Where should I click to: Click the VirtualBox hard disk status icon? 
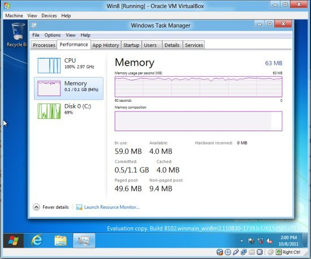(219, 252)
